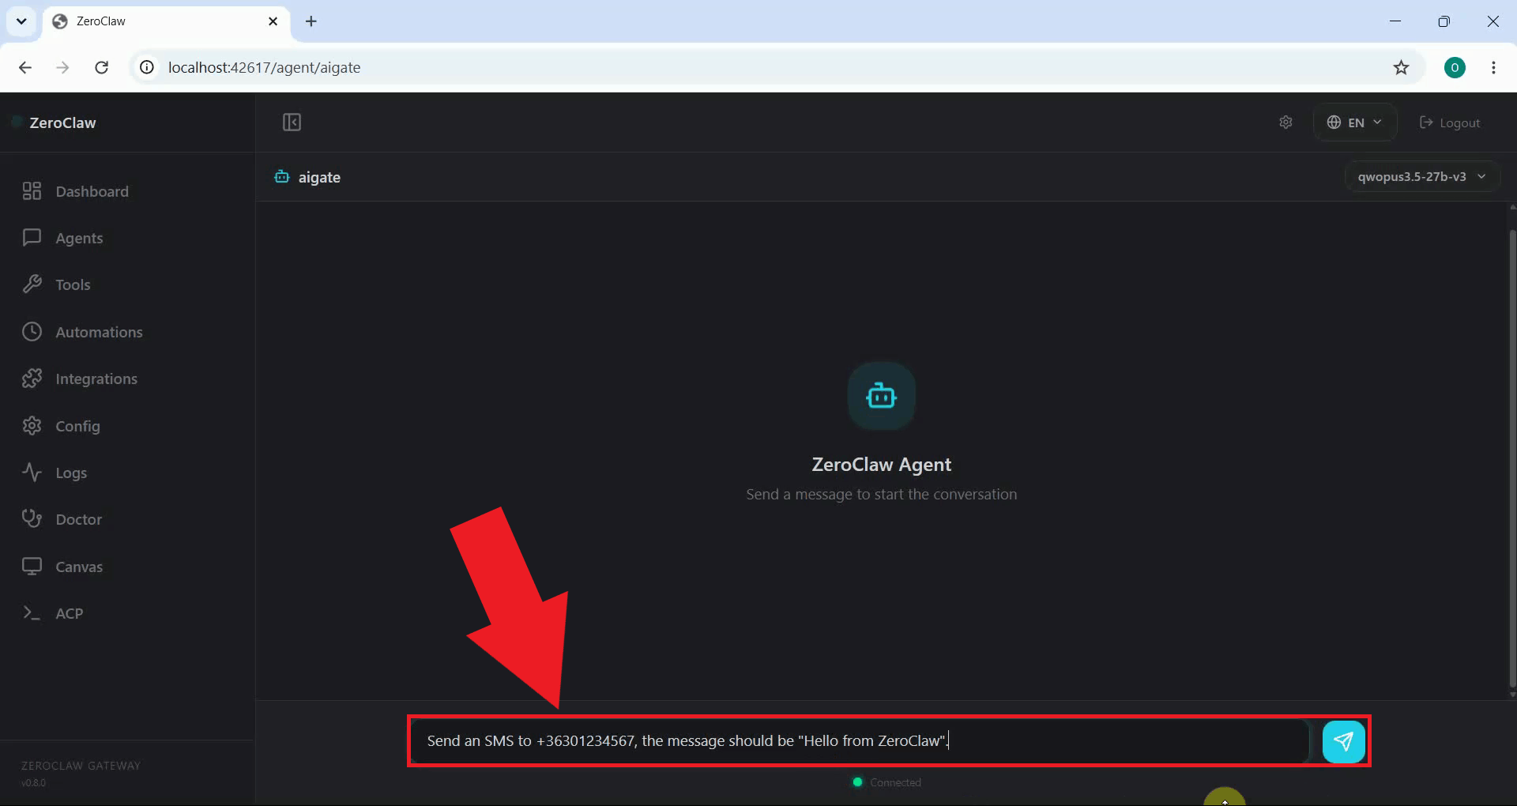
Task: Open the Chrome three-dot menu
Action: click(1493, 67)
